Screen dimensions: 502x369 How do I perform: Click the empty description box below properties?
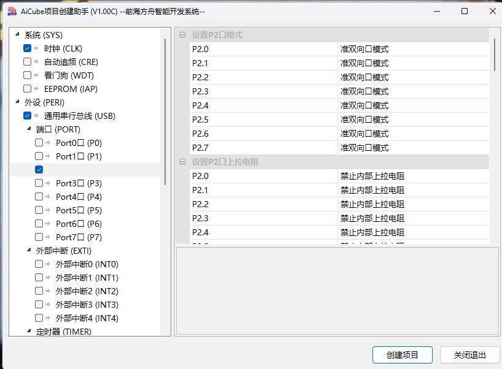point(338,291)
